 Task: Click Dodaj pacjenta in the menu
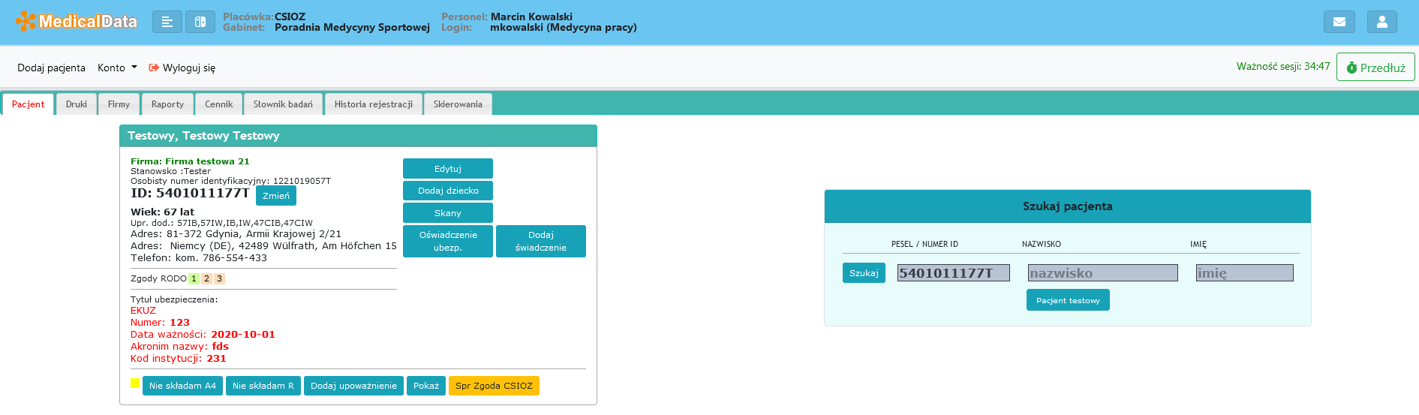51,68
